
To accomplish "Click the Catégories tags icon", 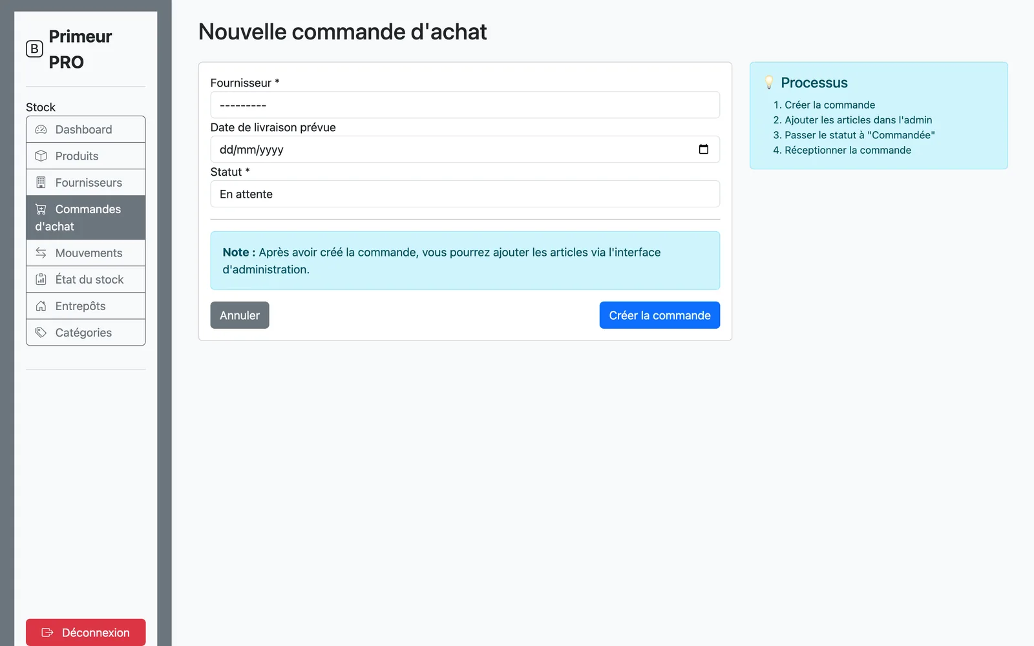I will (x=41, y=332).
